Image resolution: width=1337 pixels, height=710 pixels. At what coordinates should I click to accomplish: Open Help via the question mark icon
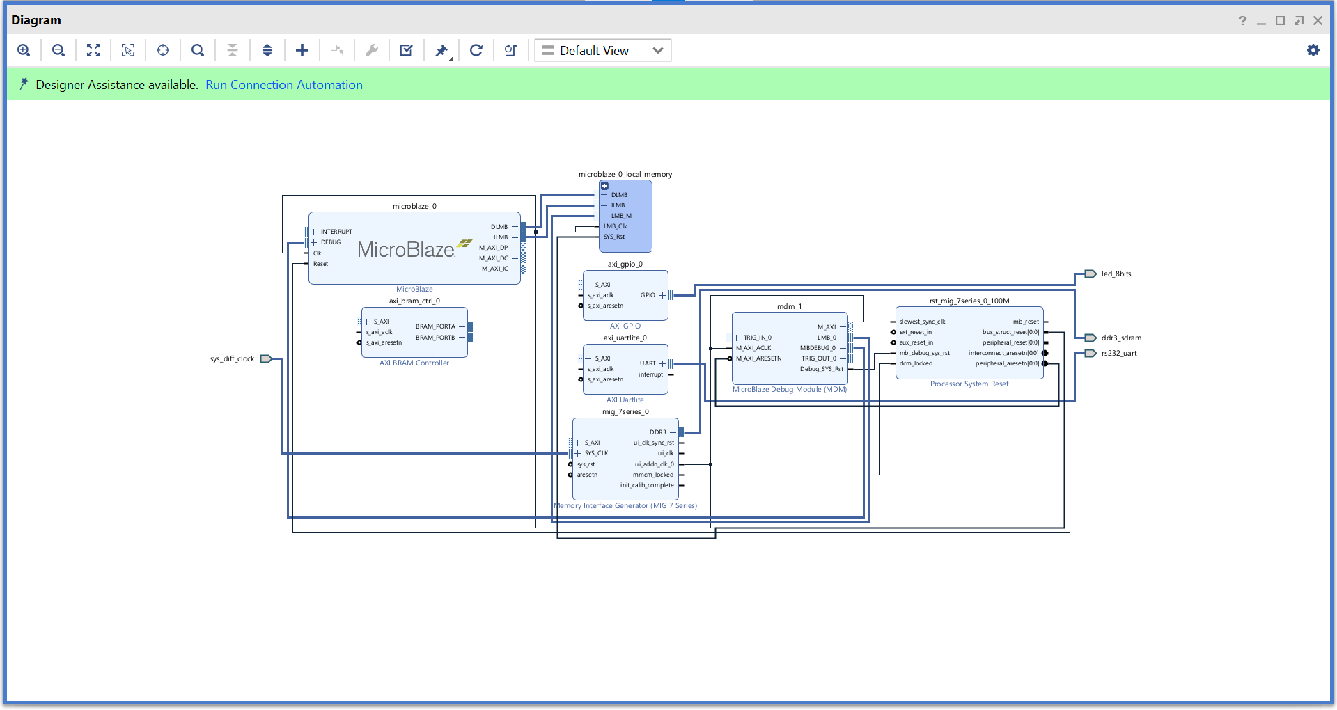pos(1242,20)
